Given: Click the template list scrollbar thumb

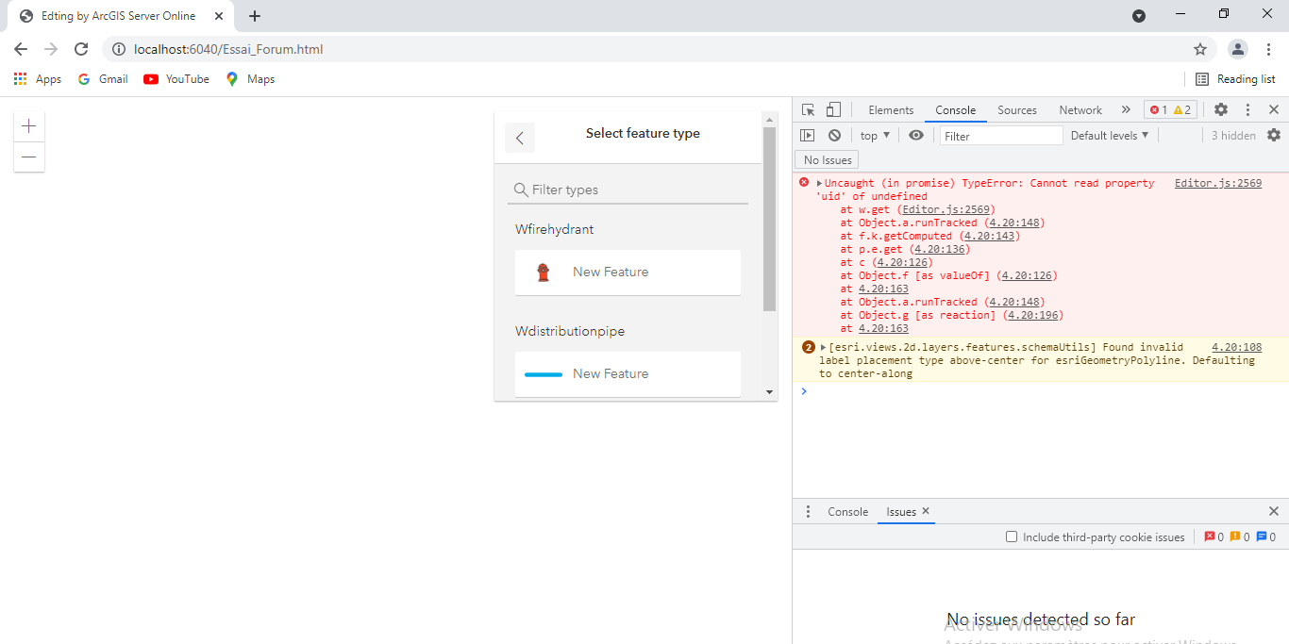Looking at the screenshot, I should coord(769,220).
